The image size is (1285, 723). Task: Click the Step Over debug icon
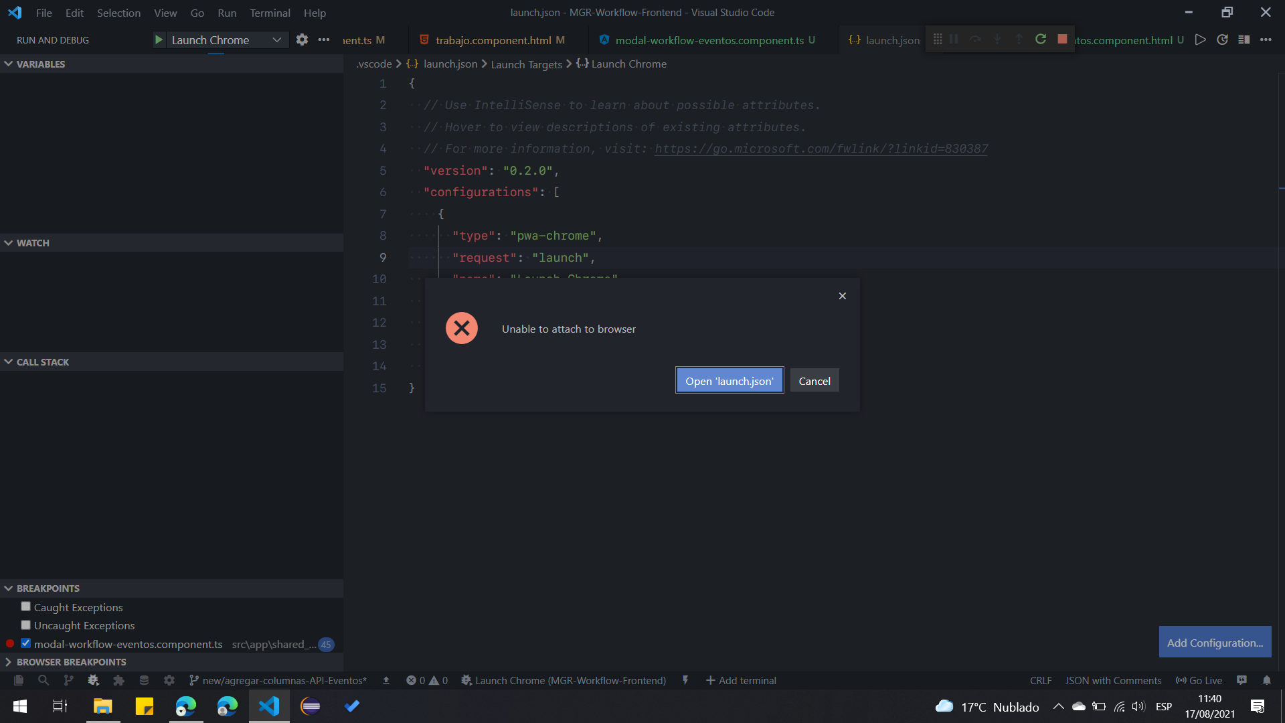tap(976, 39)
